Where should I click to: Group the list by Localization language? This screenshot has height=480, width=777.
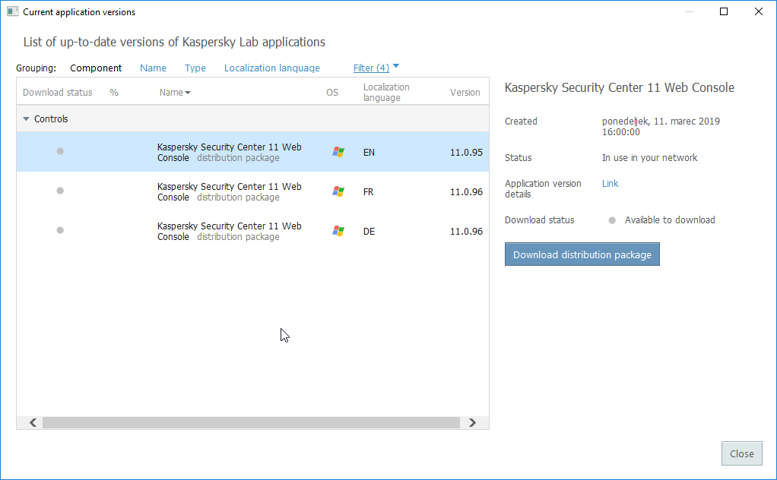click(271, 68)
